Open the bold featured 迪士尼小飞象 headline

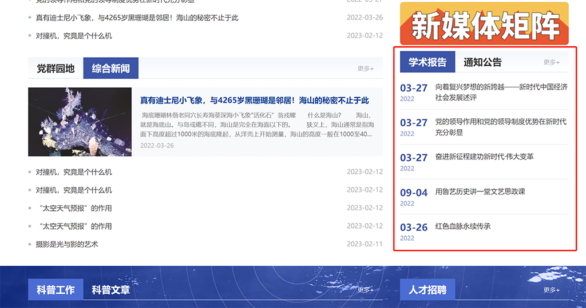pyautogui.click(x=255, y=101)
